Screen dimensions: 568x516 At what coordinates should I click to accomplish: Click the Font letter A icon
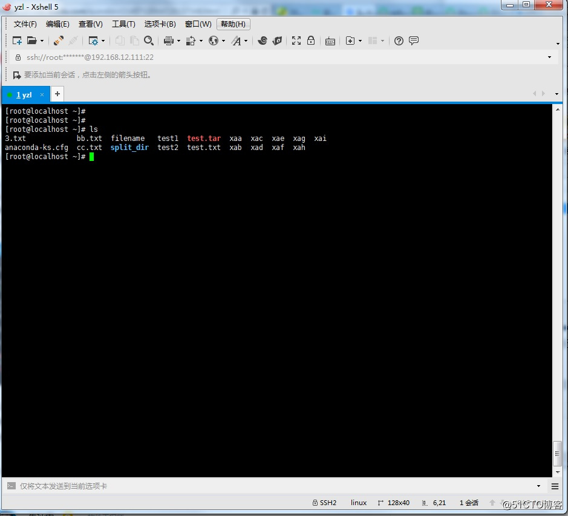coord(236,41)
